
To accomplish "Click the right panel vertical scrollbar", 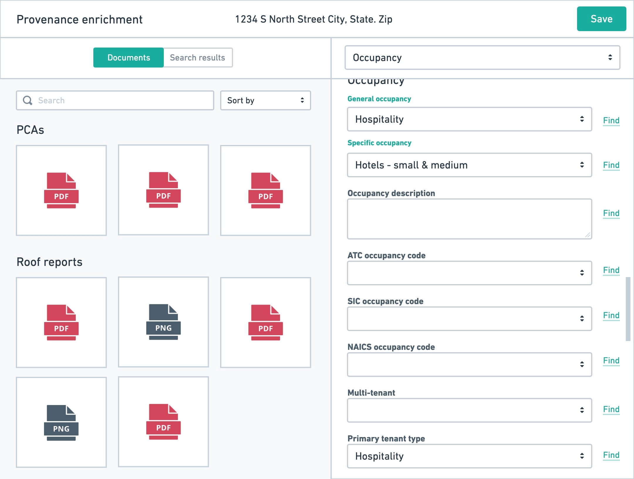I will (628, 308).
